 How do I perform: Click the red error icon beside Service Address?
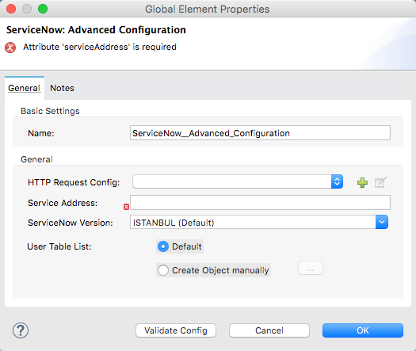(x=126, y=207)
